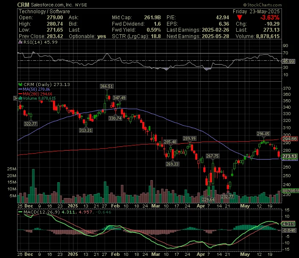
Task: Click the Salesforce.com, Inc. company name
Action: click(x=52, y=5)
